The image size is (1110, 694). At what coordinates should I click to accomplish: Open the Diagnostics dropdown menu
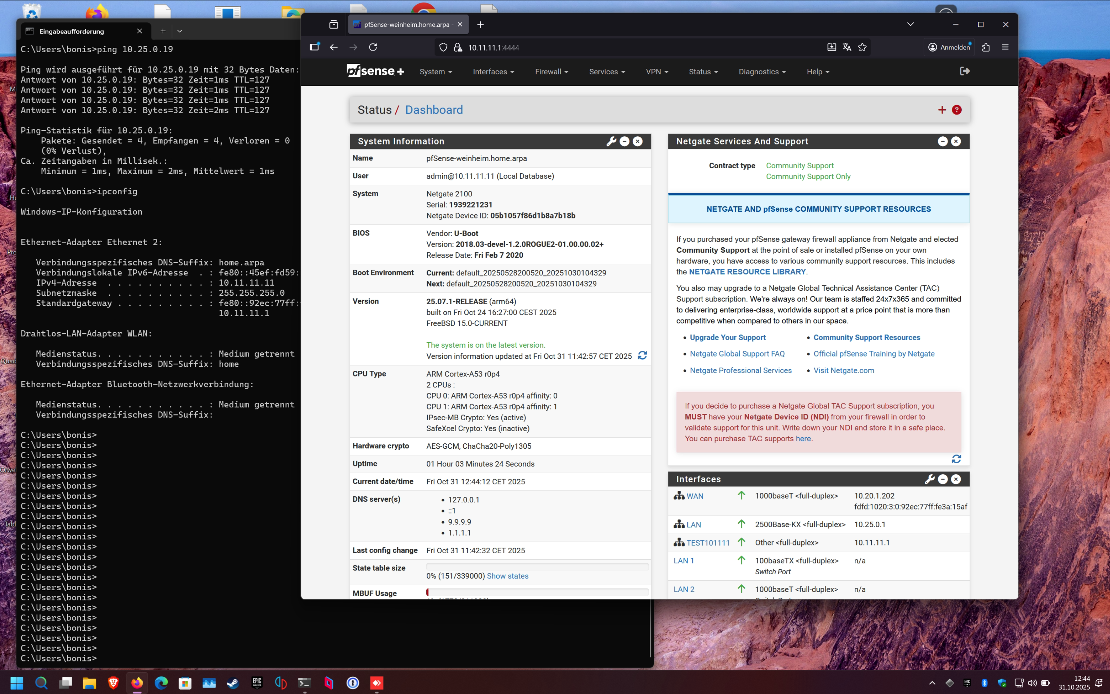pos(762,72)
